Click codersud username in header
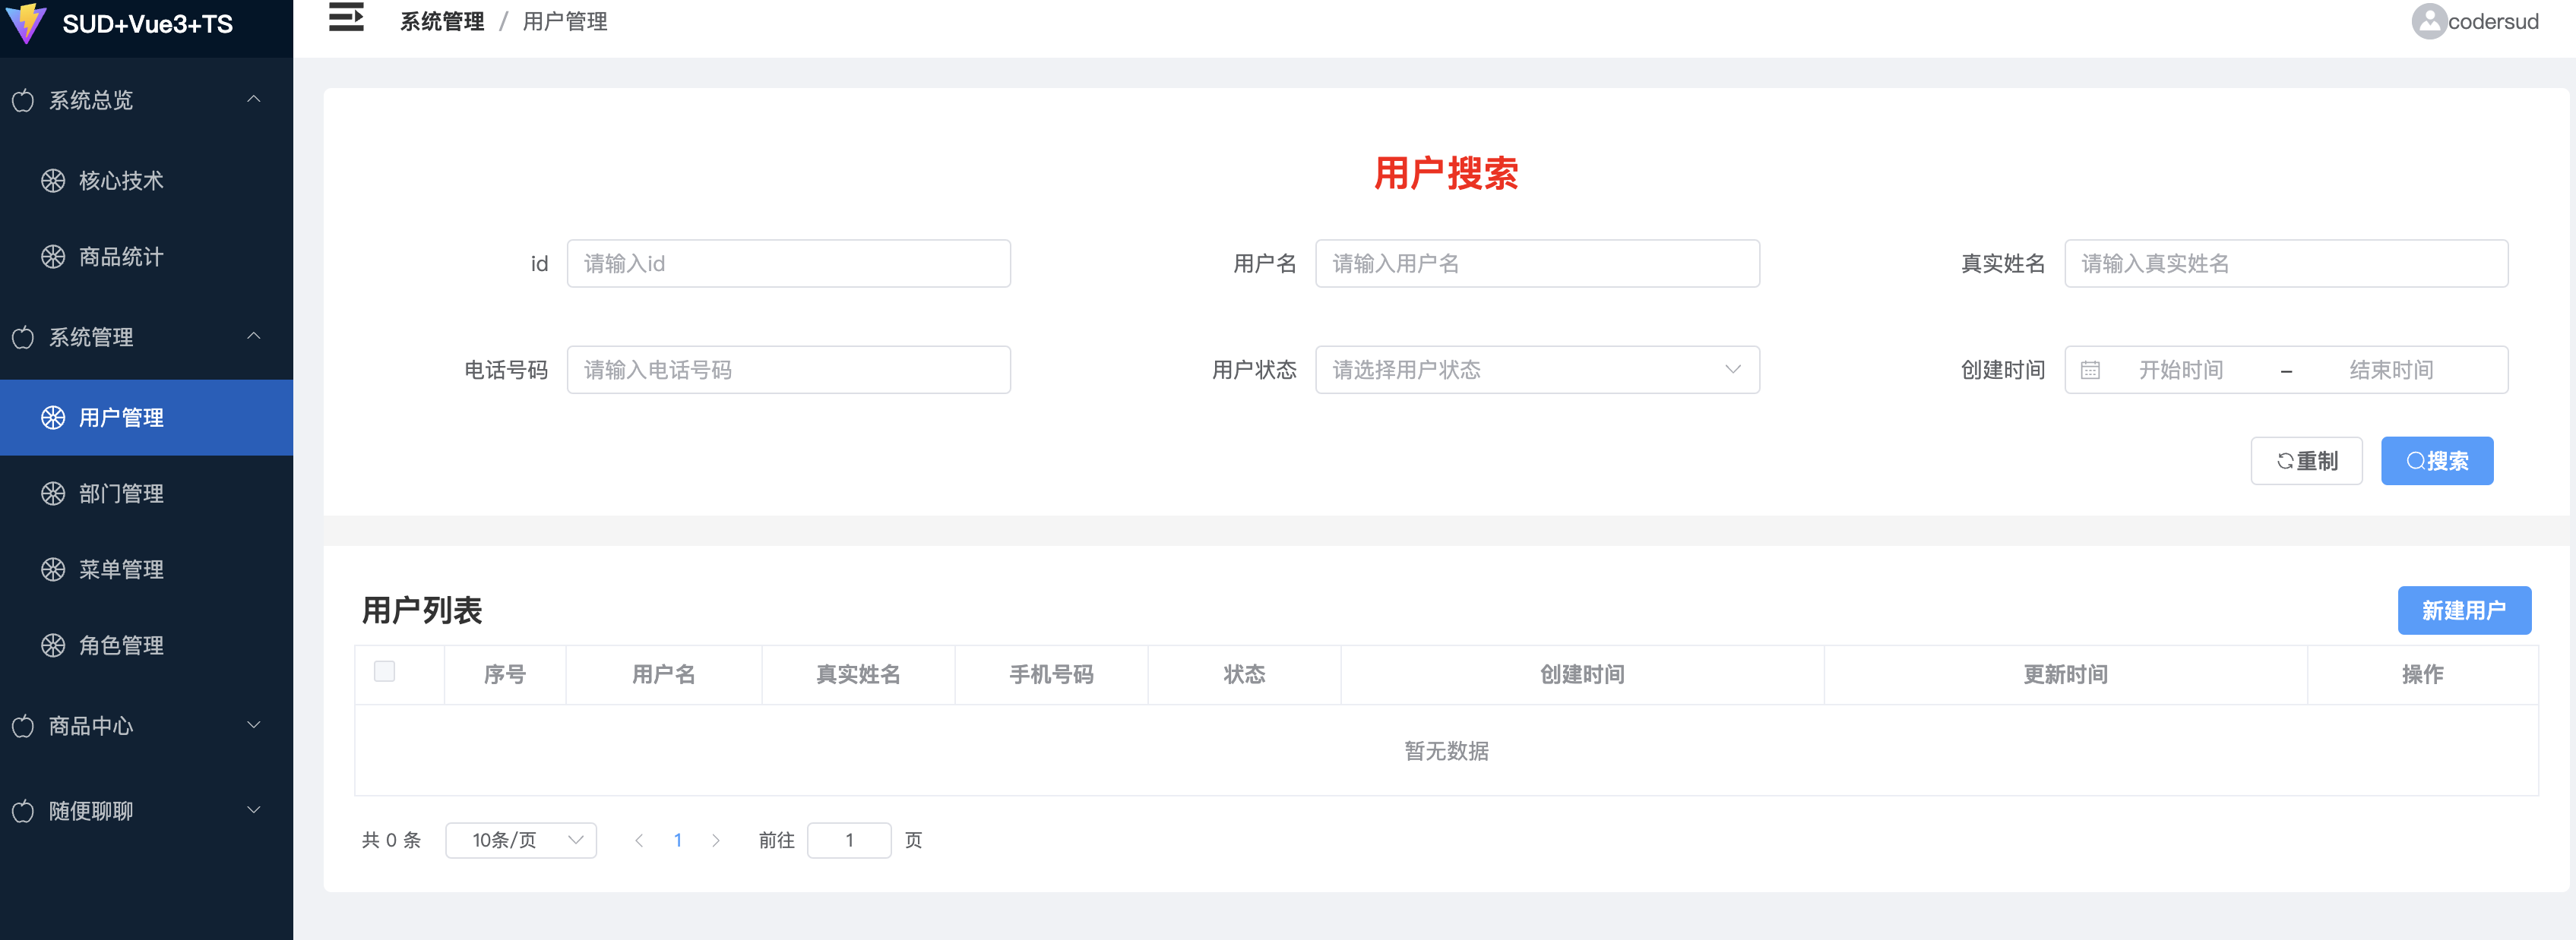Image resolution: width=2576 pixels, height=940 pixels. click(x=2493, y=21)
